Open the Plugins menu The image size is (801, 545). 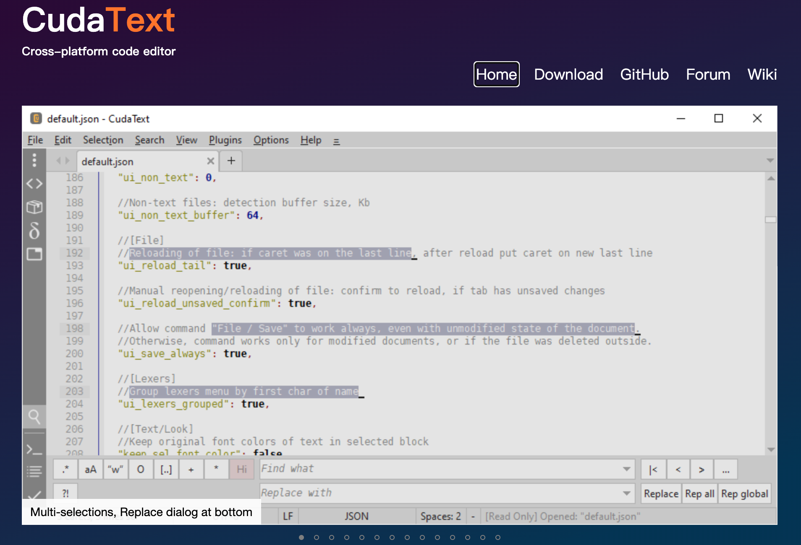(x=225, y=140)
